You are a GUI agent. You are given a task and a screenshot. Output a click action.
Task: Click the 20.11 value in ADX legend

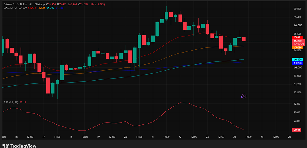coord(23,102)
